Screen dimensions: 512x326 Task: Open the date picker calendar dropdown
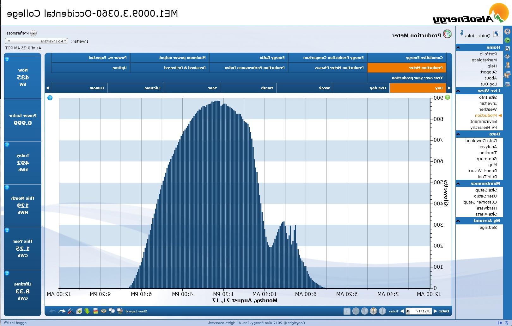click(x=408, y=311)
